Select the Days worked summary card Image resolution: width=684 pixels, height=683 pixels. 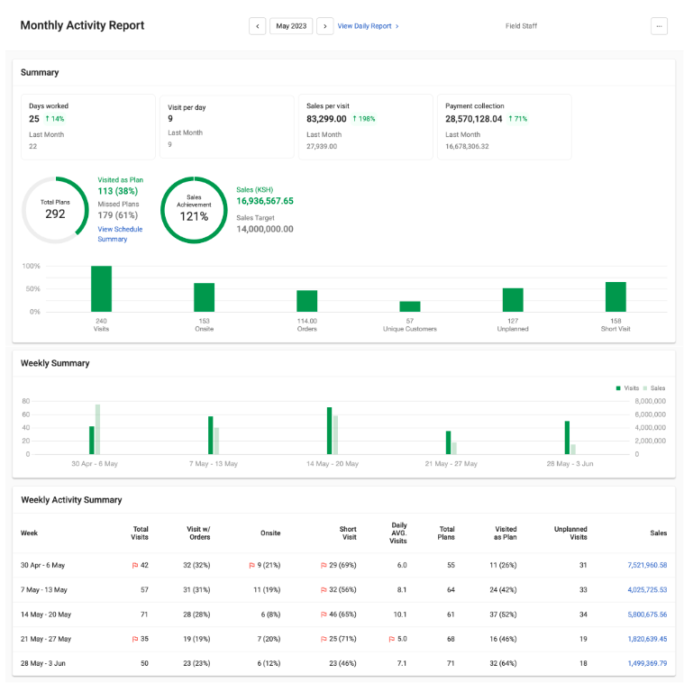pyautogui.click(x=88, y=127)
